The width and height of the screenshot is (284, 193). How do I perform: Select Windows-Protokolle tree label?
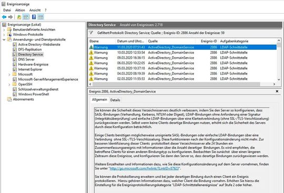(x=28, y=35)
